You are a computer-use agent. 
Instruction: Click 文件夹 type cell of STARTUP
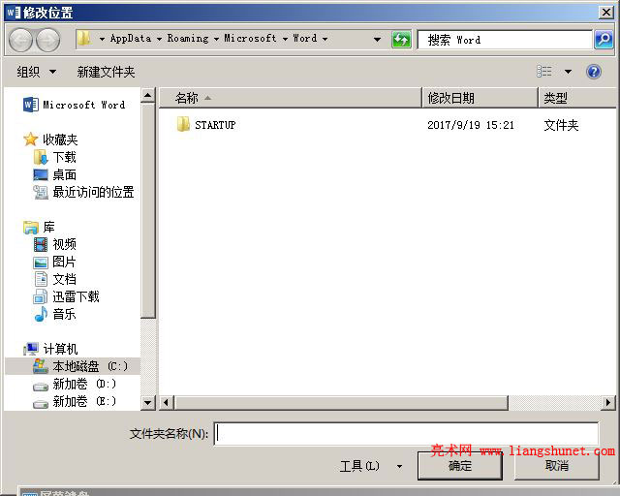[561, 125]
